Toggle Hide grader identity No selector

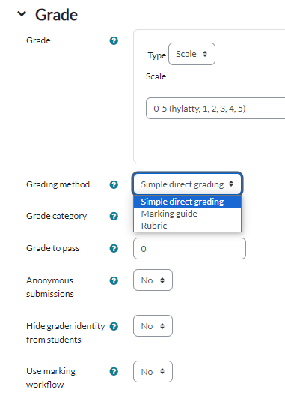153,326
